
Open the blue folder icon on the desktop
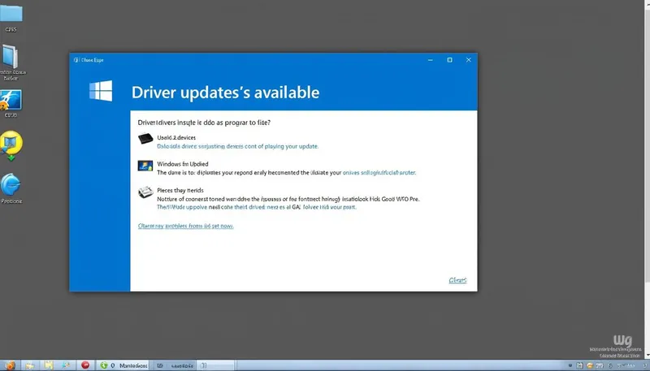[12, 13]
